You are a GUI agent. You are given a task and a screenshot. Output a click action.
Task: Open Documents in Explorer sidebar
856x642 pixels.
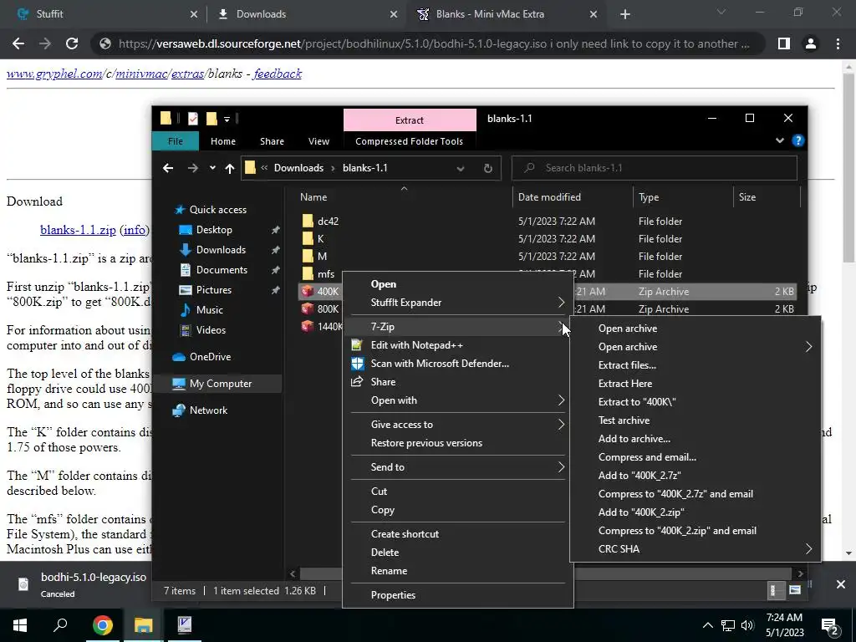click(222, 270)
